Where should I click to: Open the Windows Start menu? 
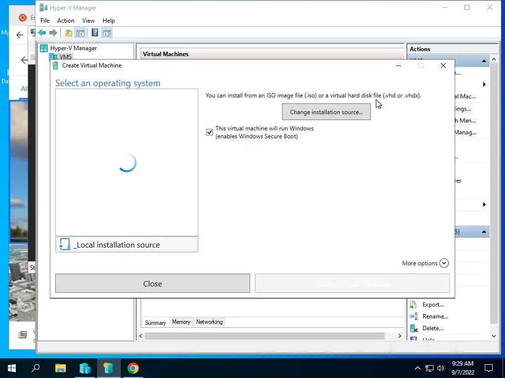pos(12,368)
